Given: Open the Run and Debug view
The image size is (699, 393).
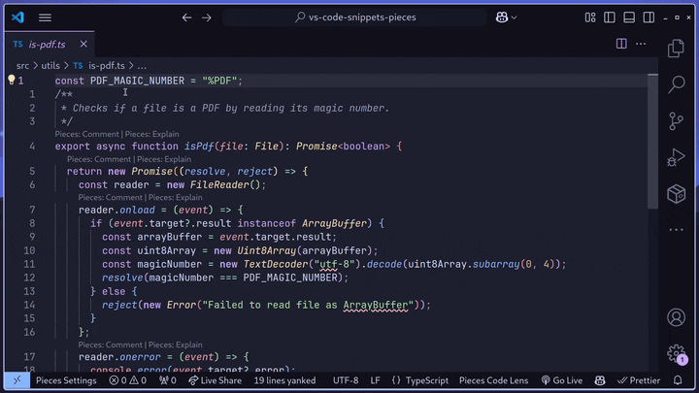Looking at the screenshot, I should (677, 157).
